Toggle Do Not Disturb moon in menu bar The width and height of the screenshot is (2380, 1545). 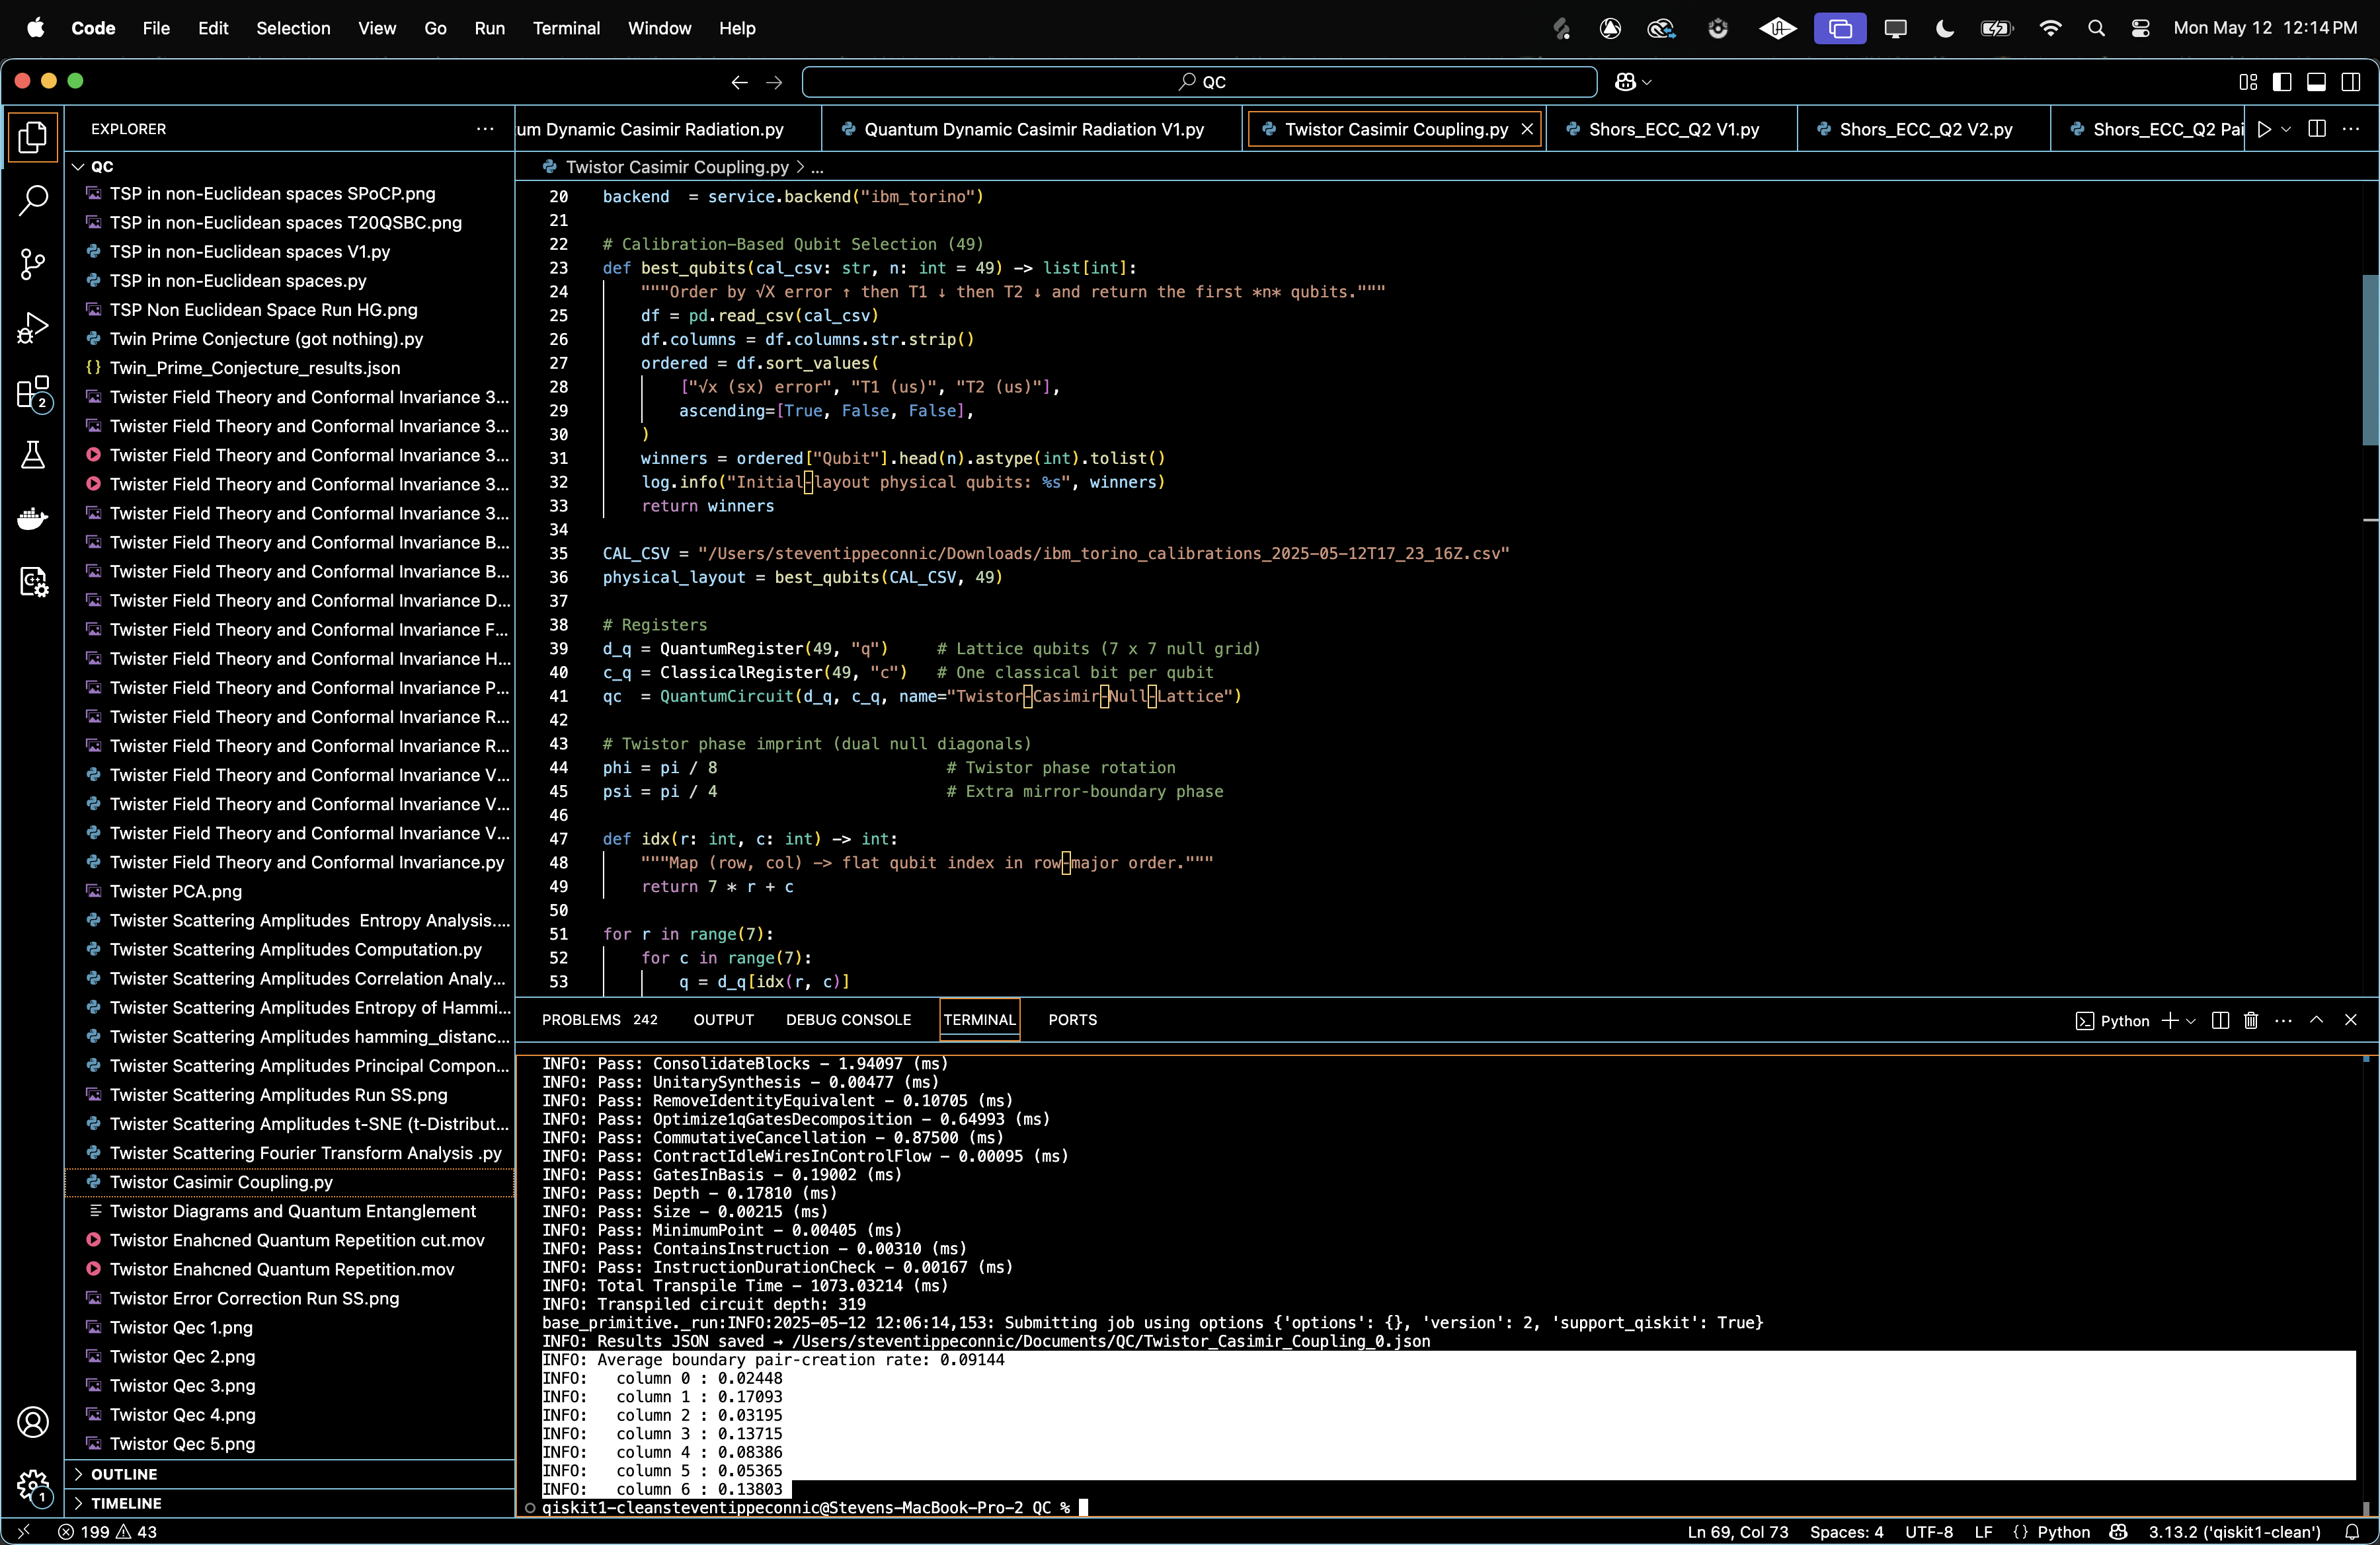coord(1945,28)
